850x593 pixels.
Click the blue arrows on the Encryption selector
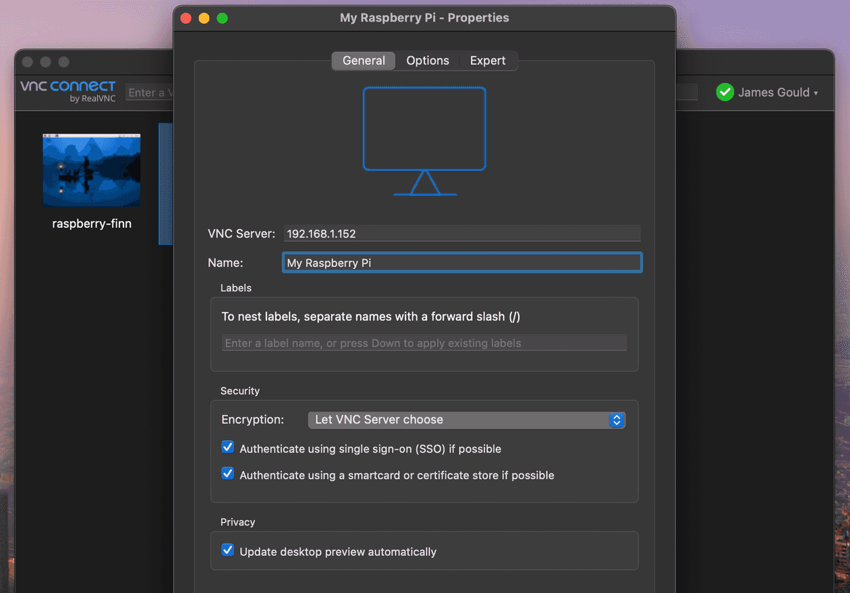(x=616, y=420)
